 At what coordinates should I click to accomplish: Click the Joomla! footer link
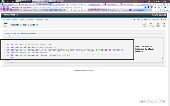click(x=68, y=68)
